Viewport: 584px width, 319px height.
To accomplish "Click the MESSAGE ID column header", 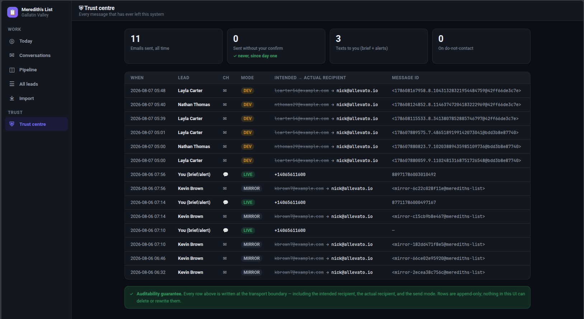I will (405, 78).
